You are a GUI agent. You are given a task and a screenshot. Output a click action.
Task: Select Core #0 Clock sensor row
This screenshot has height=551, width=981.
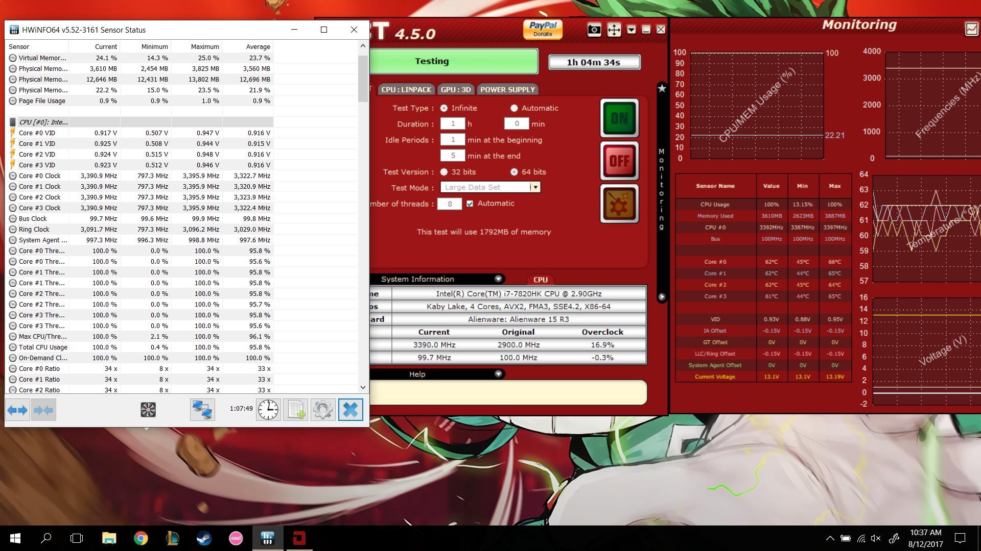pyautogui.click(x=139, y=176)
